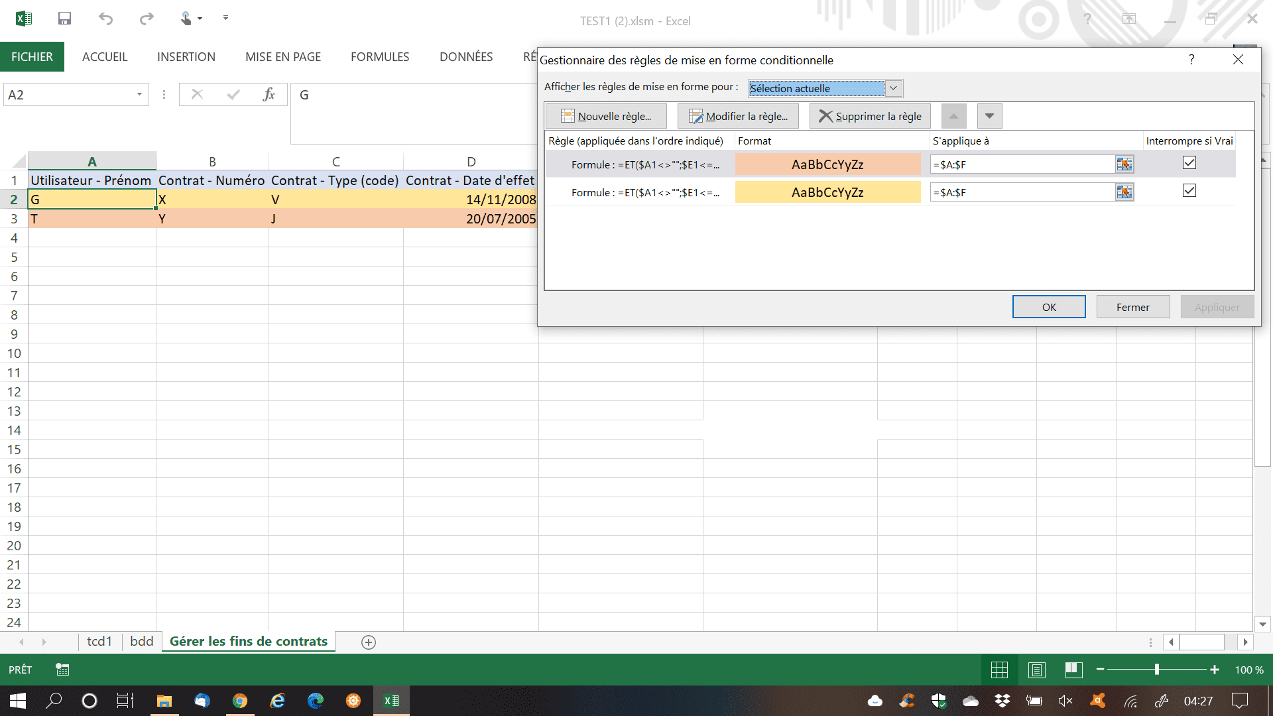This screenshot has height=716, width=1273.
Task: Expand the Name Box dropdown arrow
Action: pyautogui.click(x=139, y=95)
